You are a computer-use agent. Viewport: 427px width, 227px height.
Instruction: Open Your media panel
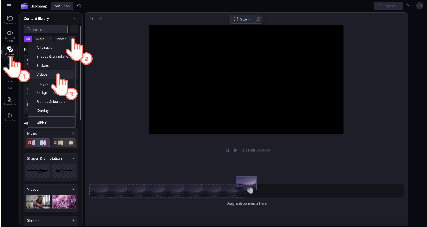[10, 20]
